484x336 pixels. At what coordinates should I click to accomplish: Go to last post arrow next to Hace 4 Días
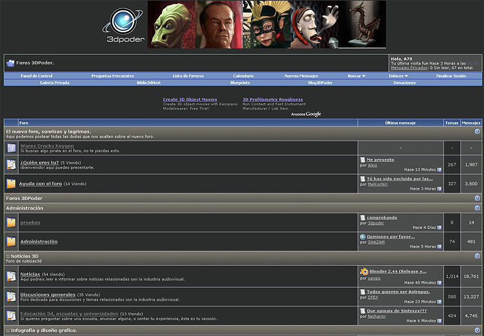tap(439, 228)
